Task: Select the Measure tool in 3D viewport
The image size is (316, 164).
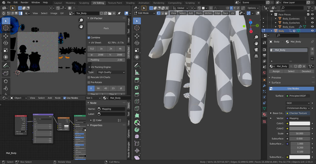Action: tap(137, 72)
